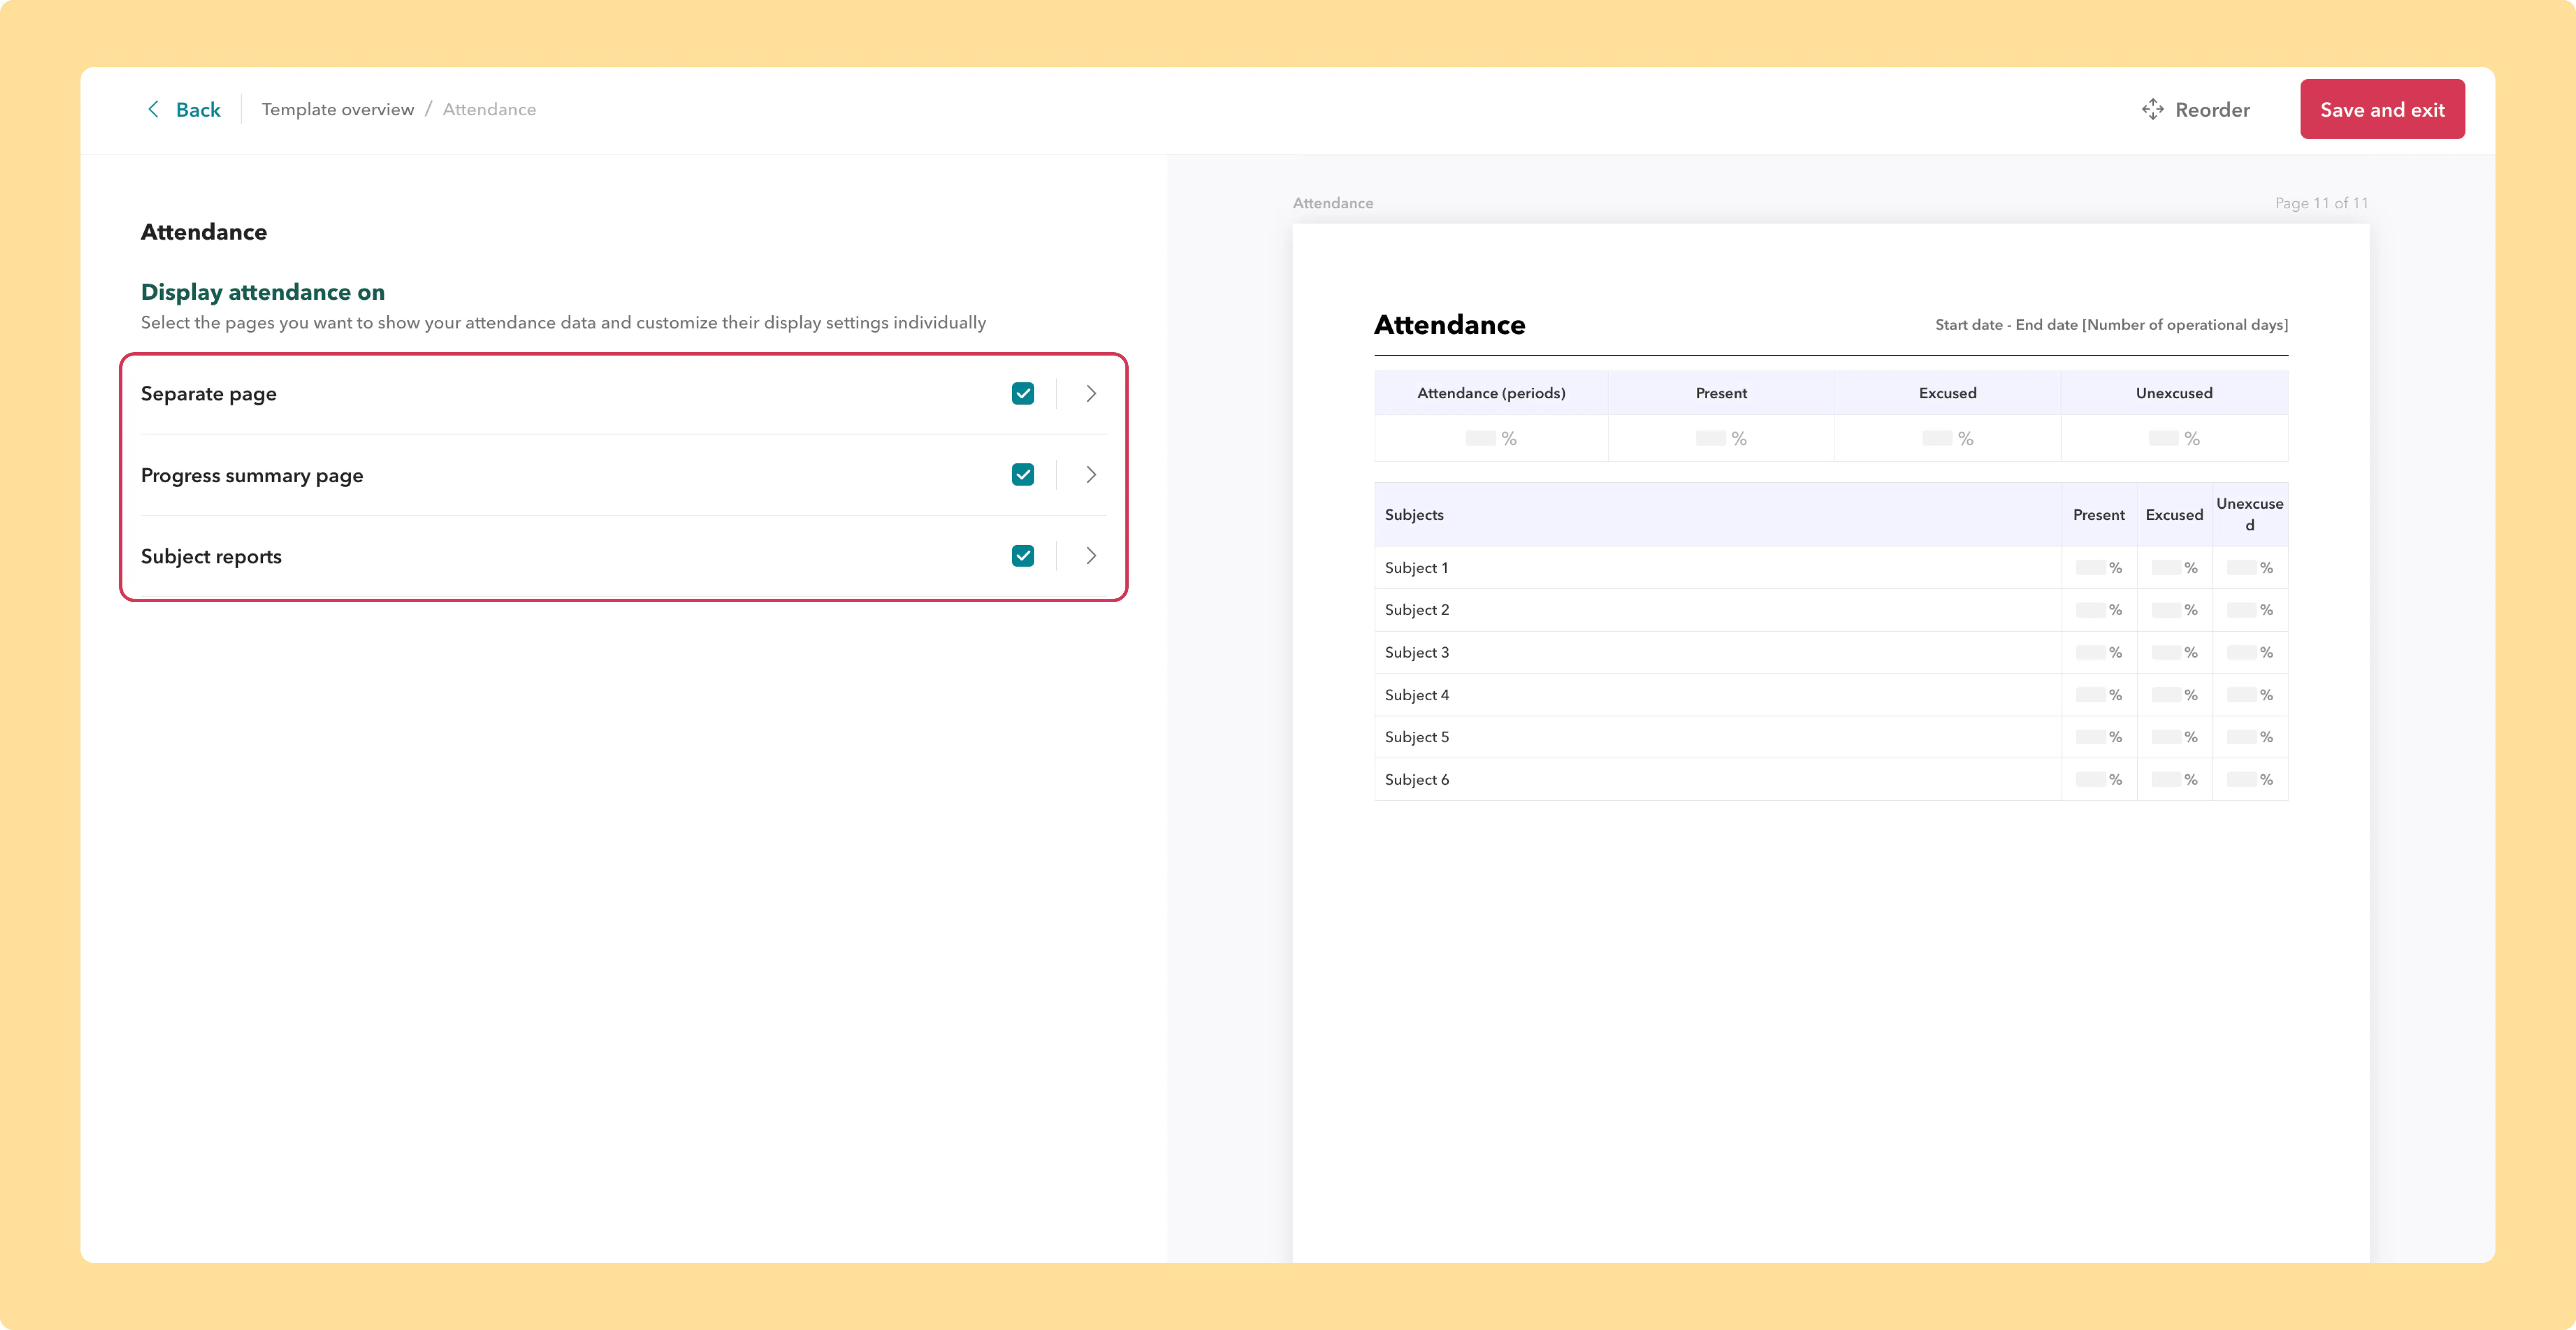The height and width of the screenshot is (1330, 2576).
Task: Open the Template overview breadcrumb
Action: pyautogui.click(x=338, y=109)
